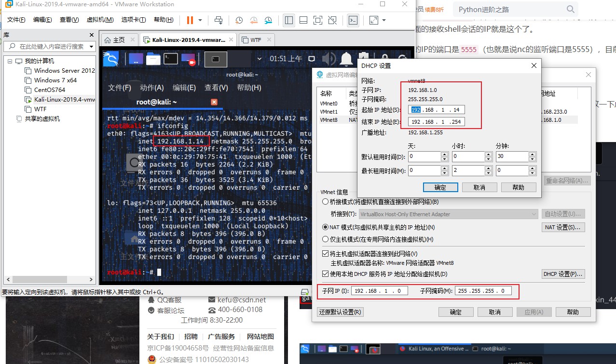Image resolution: width=616 pixels, height=364 pixels.
Task: Toggle 使用本地 DHCP 服务 checkbox
Action: coord(326,274)
